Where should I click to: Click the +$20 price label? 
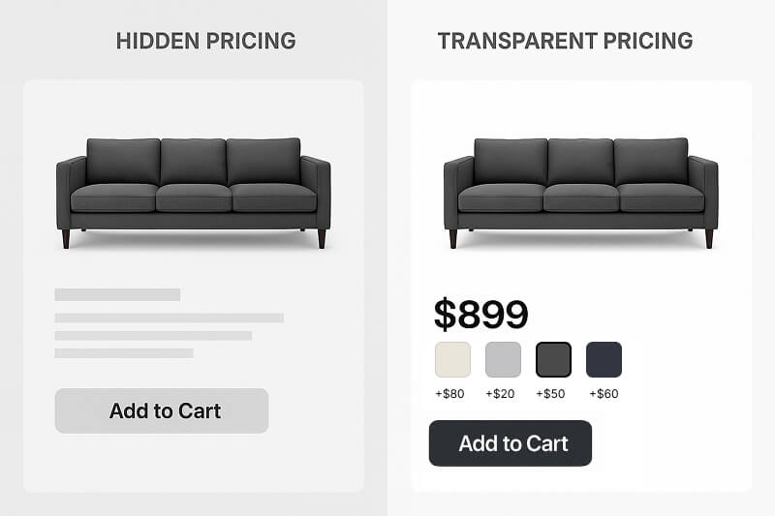click(502, 394)
